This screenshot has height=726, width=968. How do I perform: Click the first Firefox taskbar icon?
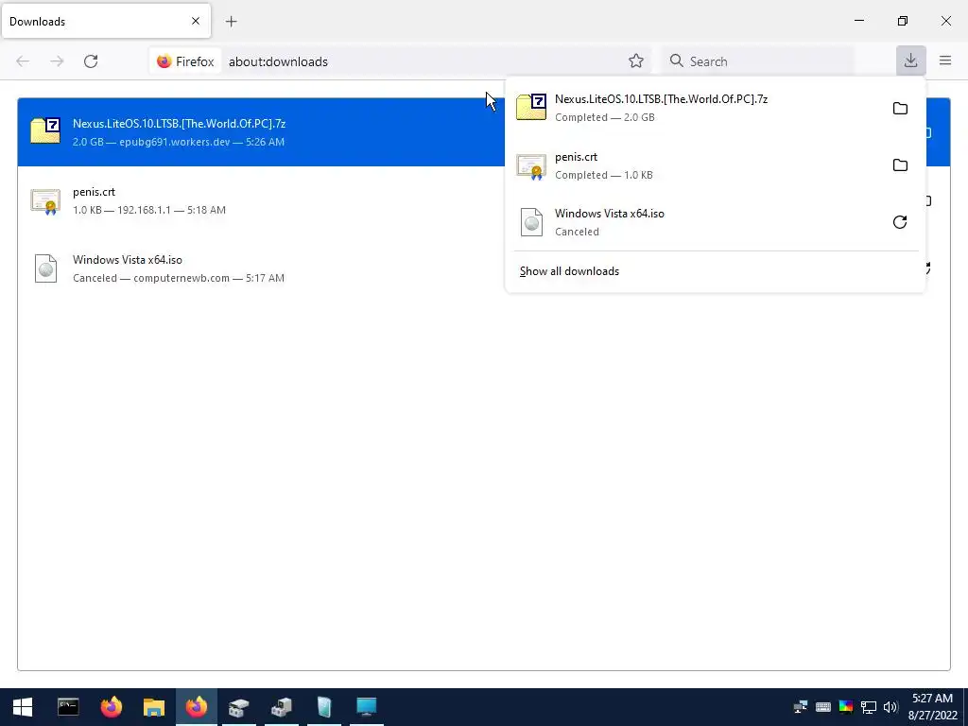[x=112, y=707]
